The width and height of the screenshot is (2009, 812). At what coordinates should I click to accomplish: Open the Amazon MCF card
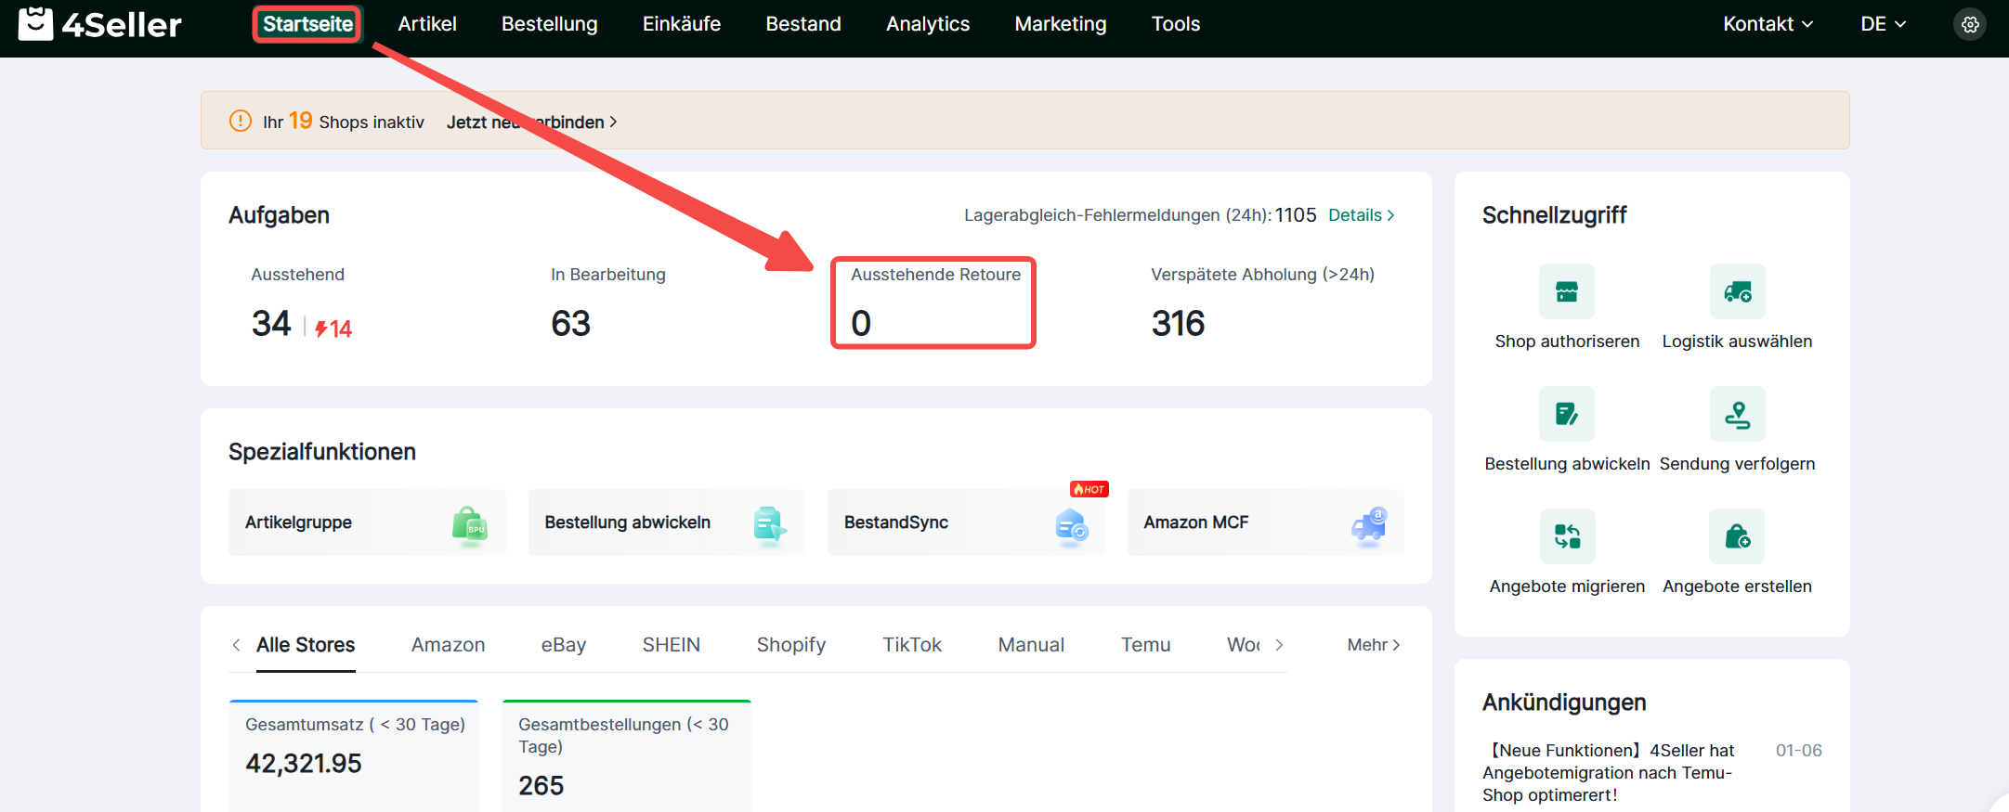tap(1264, 522)
